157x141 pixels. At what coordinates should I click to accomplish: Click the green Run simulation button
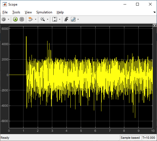(x=15, y=19)
